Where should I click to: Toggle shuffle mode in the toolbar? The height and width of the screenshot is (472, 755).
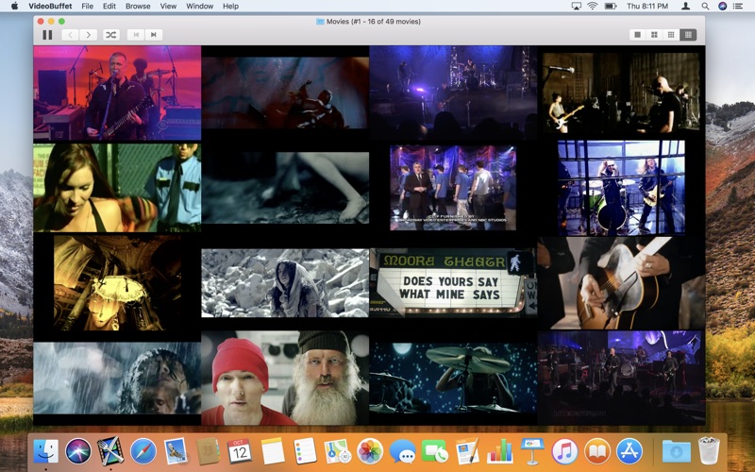(110, 35)
